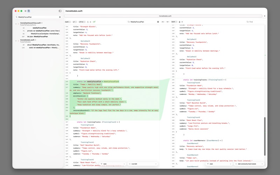280x175 pixels.
Task: Switch to the file list sidebar view
Action: tap(25, 11)
